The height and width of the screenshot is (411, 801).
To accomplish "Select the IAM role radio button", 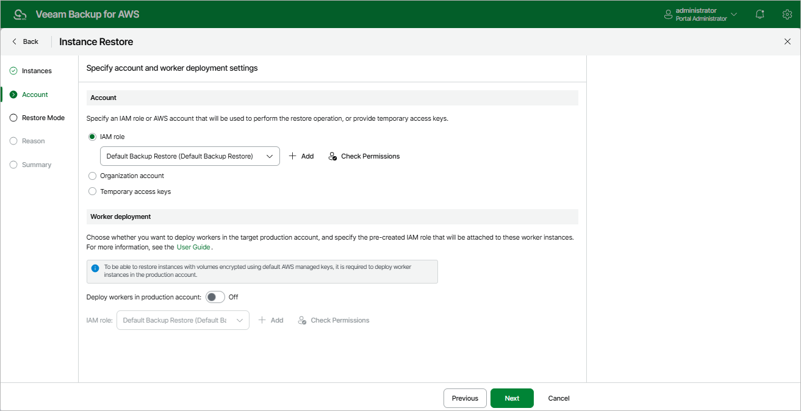I will [x=92, y=137].
